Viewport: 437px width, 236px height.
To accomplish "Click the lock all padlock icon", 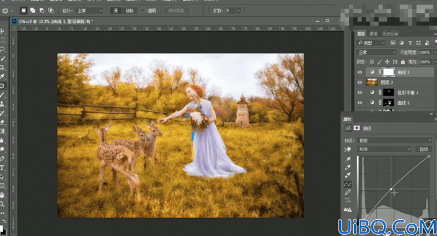I will click(x=402, y=62).
